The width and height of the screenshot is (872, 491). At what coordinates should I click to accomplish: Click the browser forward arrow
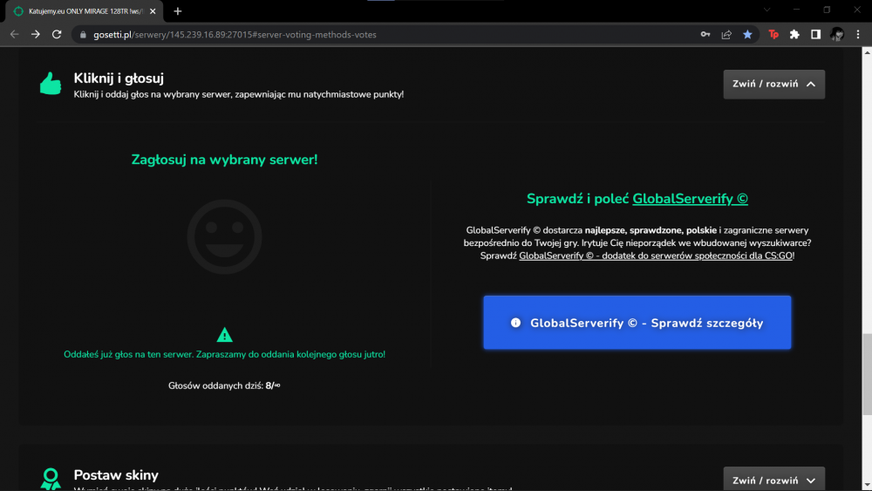(x=36, y=35)
